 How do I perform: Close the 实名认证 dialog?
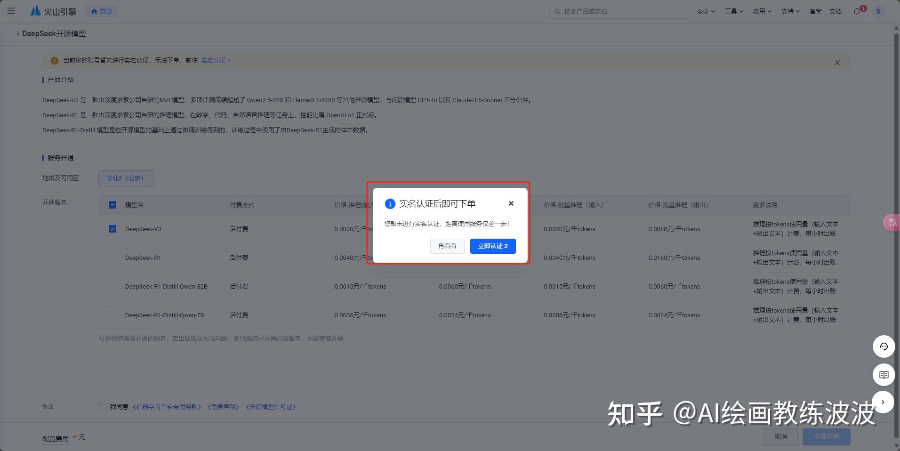point(511,203)
